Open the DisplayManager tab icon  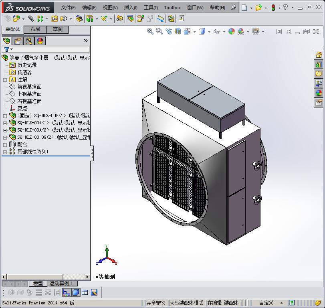40,41
